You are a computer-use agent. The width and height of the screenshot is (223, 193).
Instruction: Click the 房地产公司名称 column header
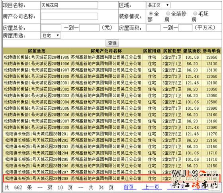coord(106,51)
